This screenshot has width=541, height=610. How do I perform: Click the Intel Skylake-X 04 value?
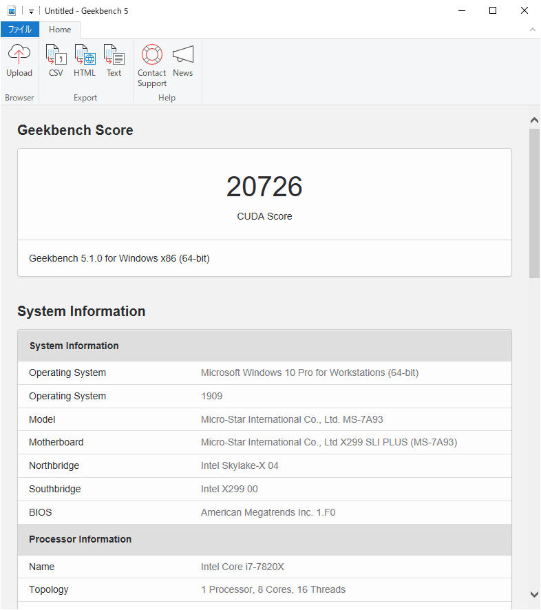coord(240,465)
